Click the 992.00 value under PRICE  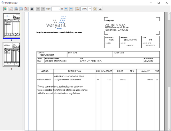(x=123, y=80)
